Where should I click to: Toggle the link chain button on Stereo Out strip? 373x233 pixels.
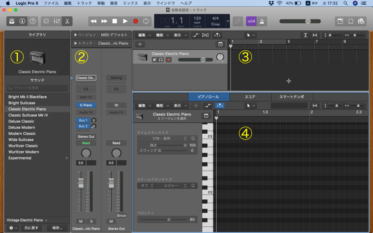[116, 105]
